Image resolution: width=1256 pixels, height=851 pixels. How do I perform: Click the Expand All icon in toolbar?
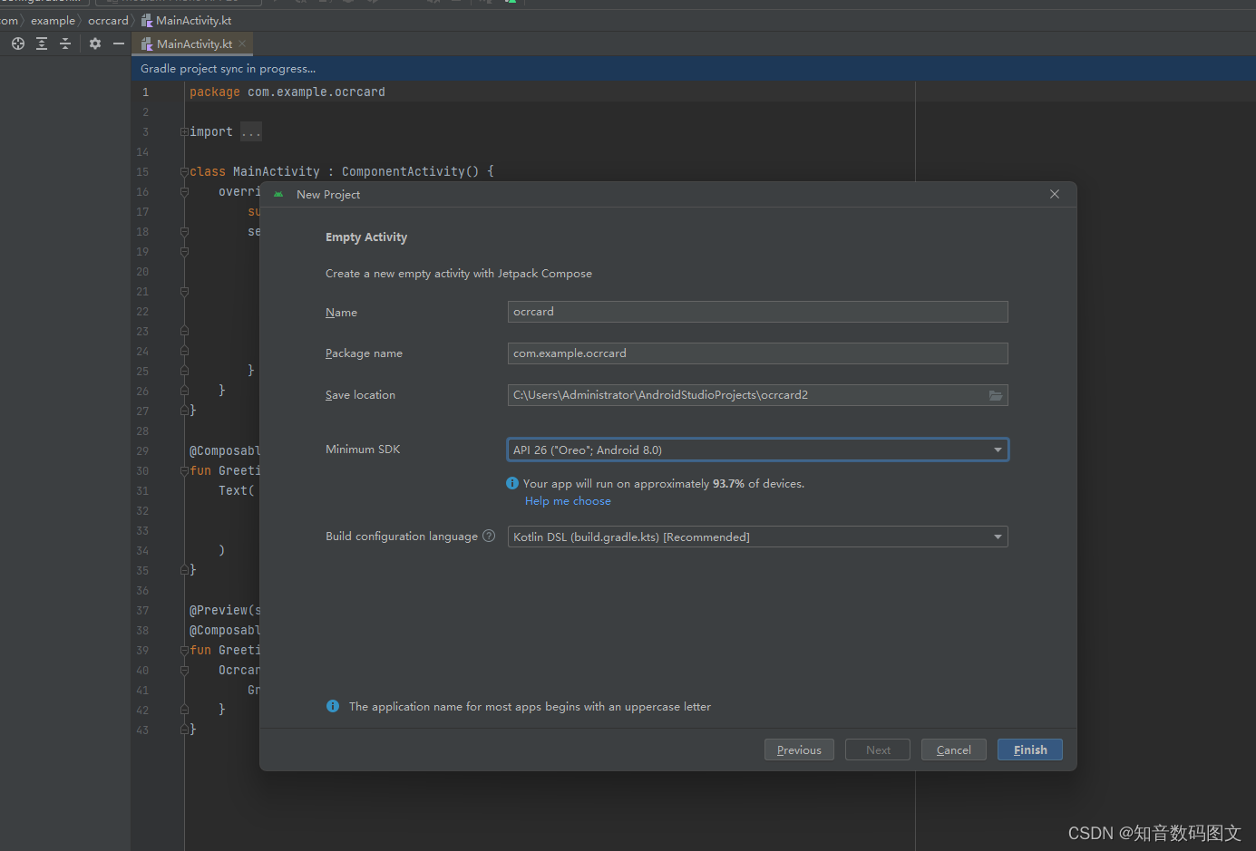pyautogui.click(x=41, y=43)
